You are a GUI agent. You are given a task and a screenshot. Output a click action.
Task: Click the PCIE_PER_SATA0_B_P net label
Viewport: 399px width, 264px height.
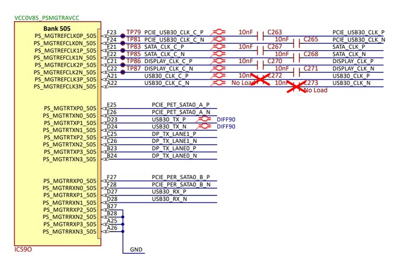pyautogui.click(x=180, y=177)
